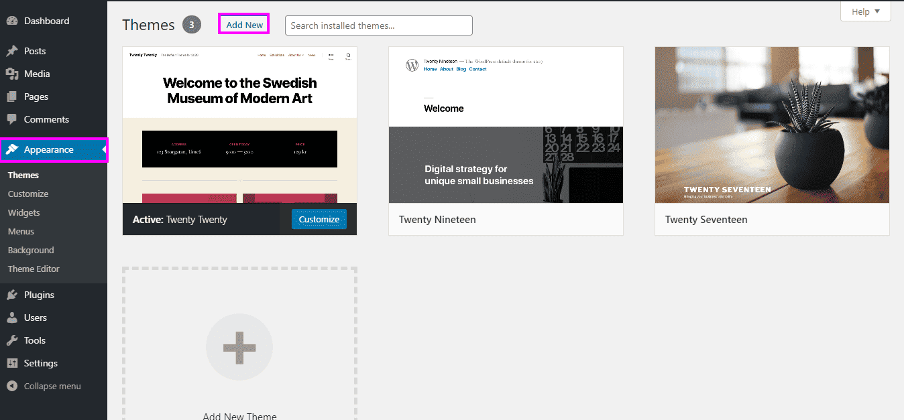Click the Comments speech bubble icon
Image resolution: width=904 pixels, height=420 pixels.
click(x=12, y=119)
